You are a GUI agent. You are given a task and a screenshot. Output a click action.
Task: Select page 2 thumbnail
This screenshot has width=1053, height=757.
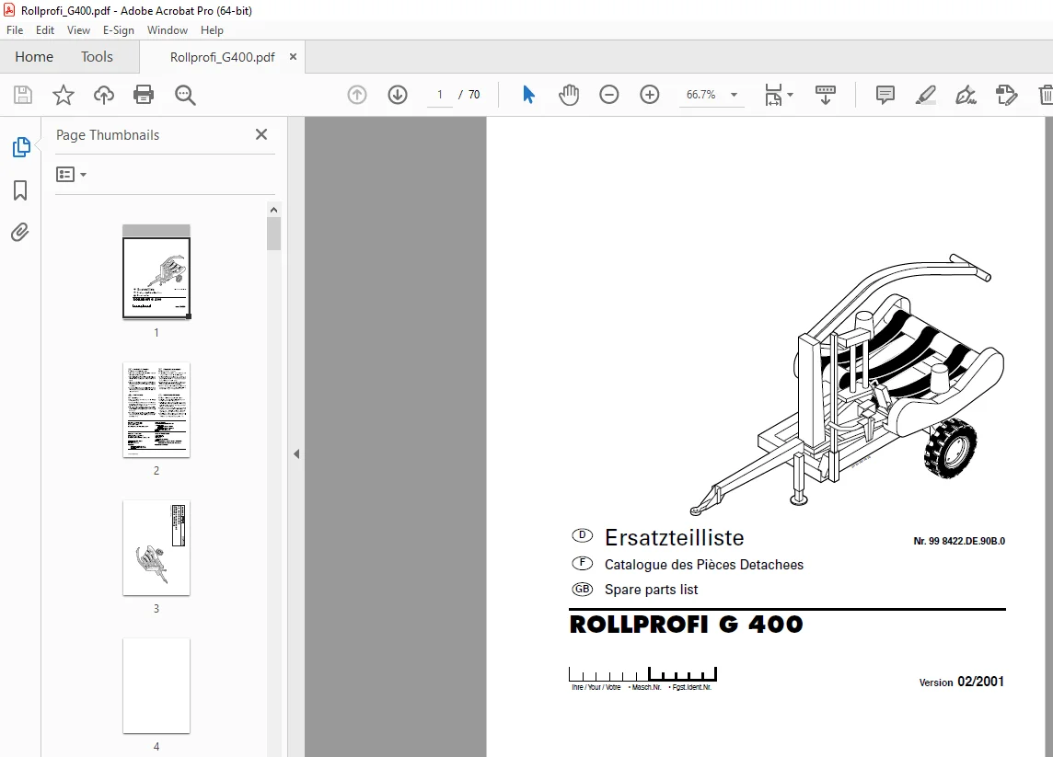(156, 410)
